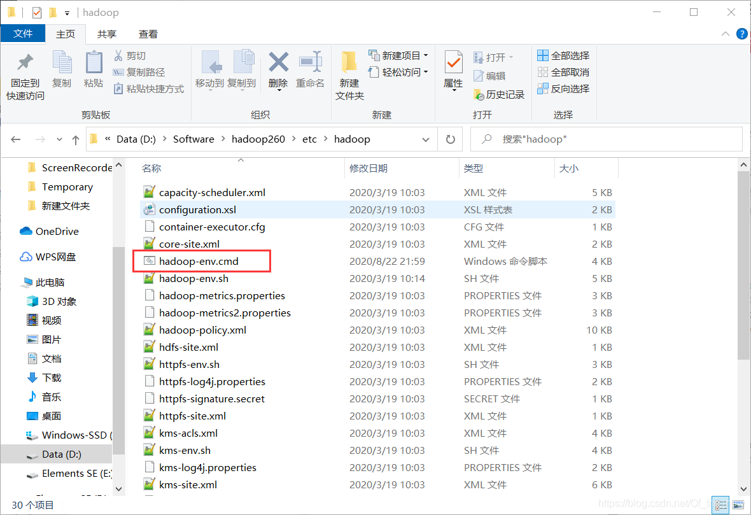Image resolution: width=751 pixels, height=515 pixels.
Task: Click the Rename icon
Action: (311, 62)
